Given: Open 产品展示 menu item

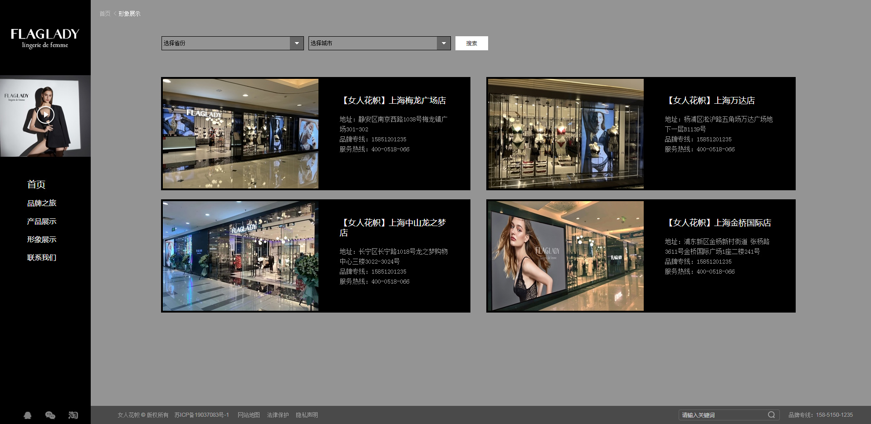Looking at the screenshot, I should coord(42,221).
